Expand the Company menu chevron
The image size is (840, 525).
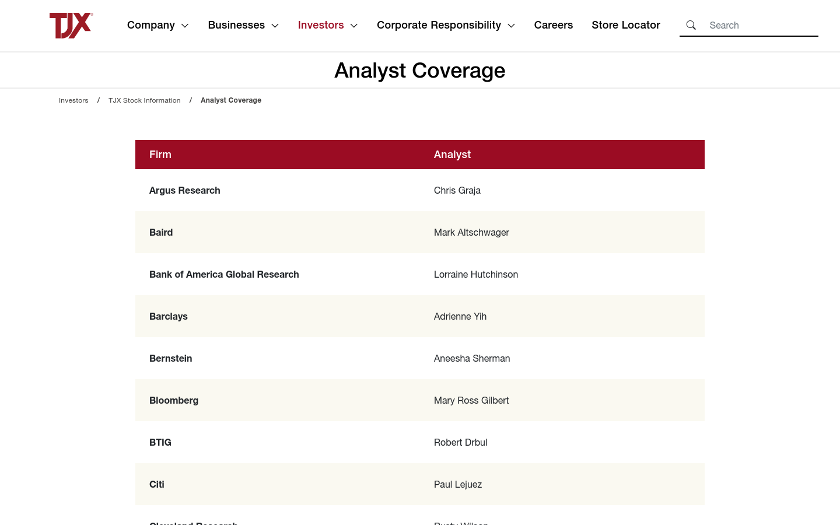point(185,26)
